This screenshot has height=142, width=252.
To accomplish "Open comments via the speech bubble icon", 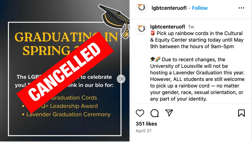I will tap(154, 113).
